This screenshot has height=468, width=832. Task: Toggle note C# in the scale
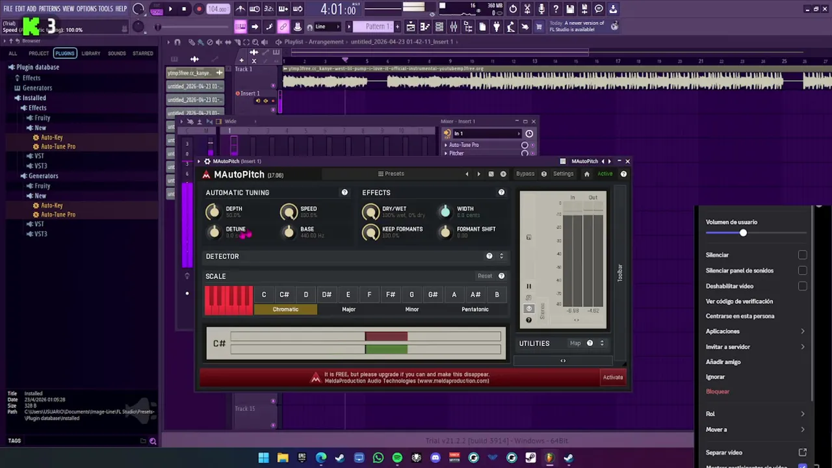coord(284,294)
